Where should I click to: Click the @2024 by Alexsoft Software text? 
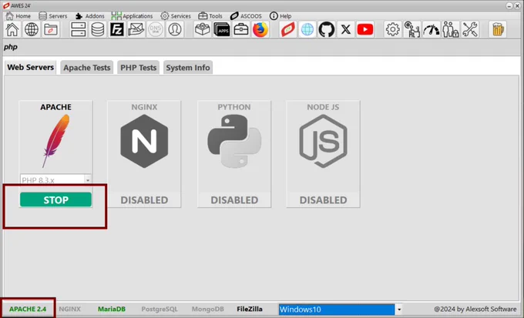pyautogui.click(x=475, y=310)
